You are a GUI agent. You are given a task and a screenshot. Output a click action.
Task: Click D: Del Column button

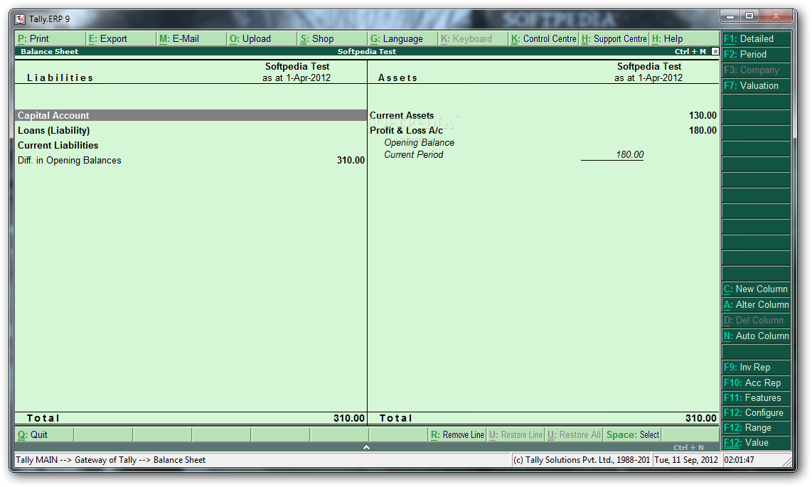point(756,321)
